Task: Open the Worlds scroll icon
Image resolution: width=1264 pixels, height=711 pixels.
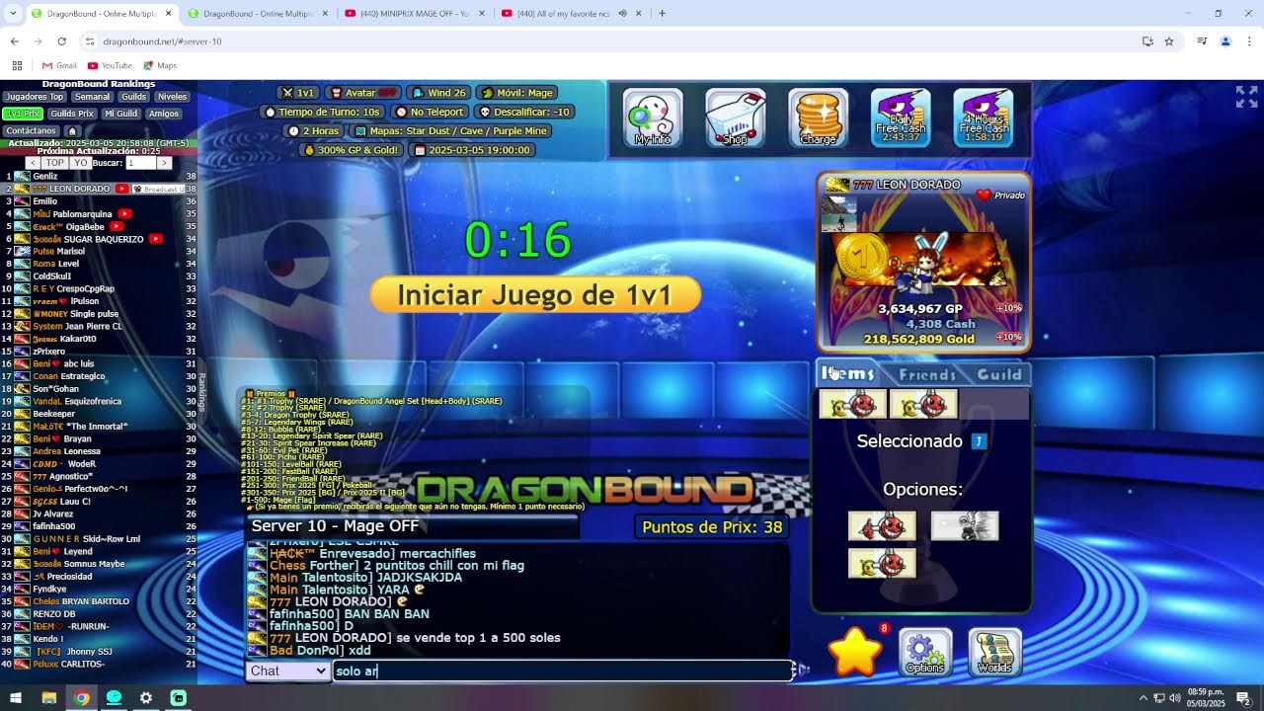Action: (994, 653)
